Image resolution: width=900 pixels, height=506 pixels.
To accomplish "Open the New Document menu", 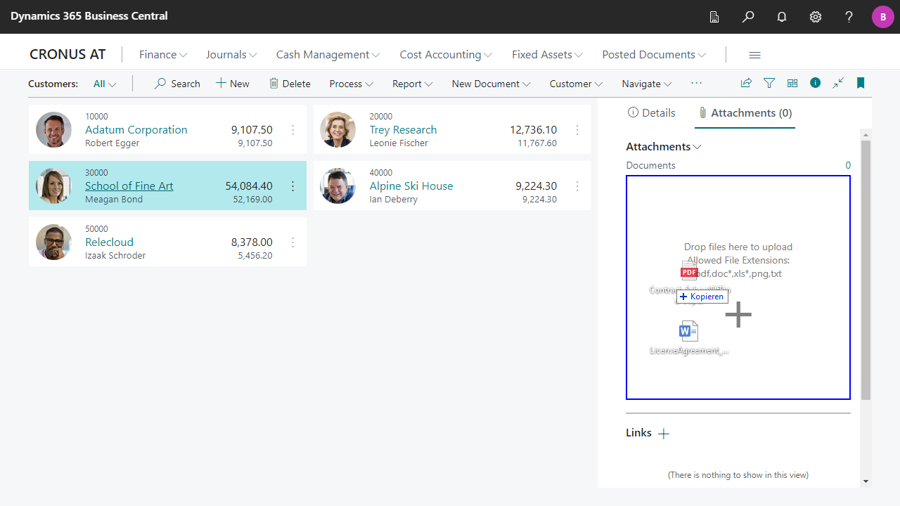I will pyautogui.click(x=491, y=84).
